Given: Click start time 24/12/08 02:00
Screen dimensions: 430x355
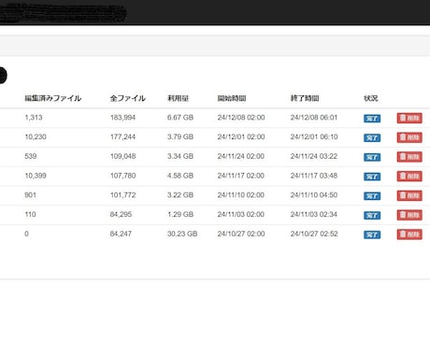Looking at the screenshot, I should click(x=241, y=118).
